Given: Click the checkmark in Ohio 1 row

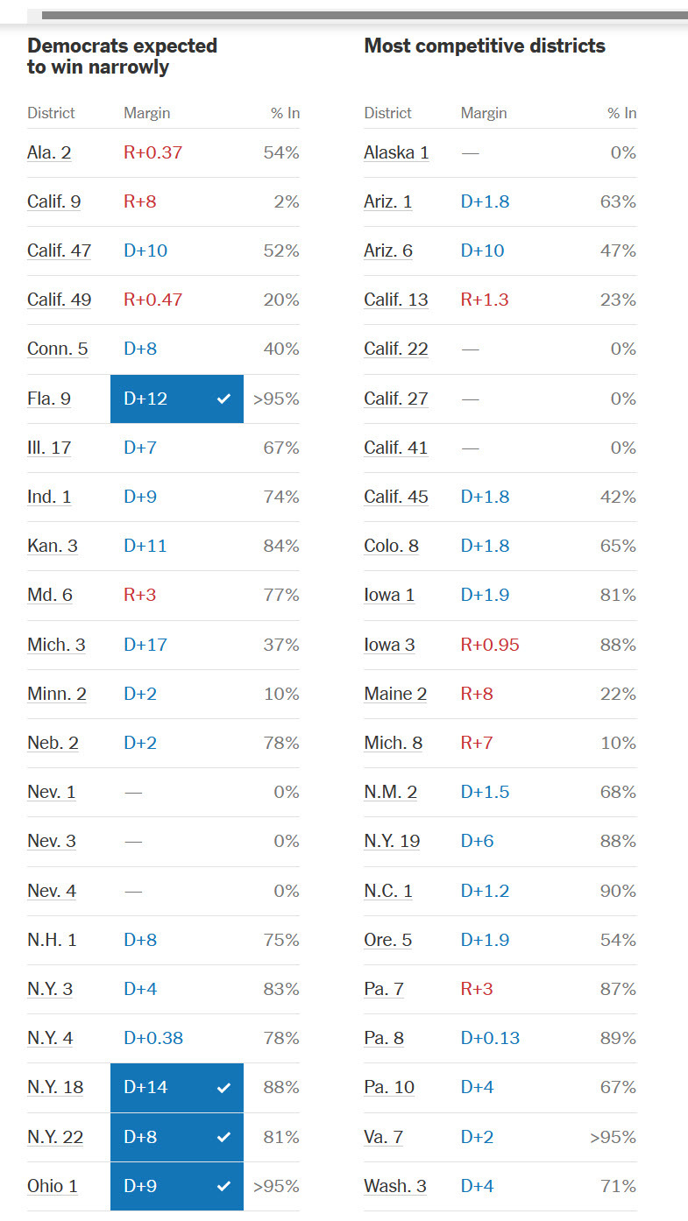Looking at the screenshot, I should click(x=224, y=1186).
